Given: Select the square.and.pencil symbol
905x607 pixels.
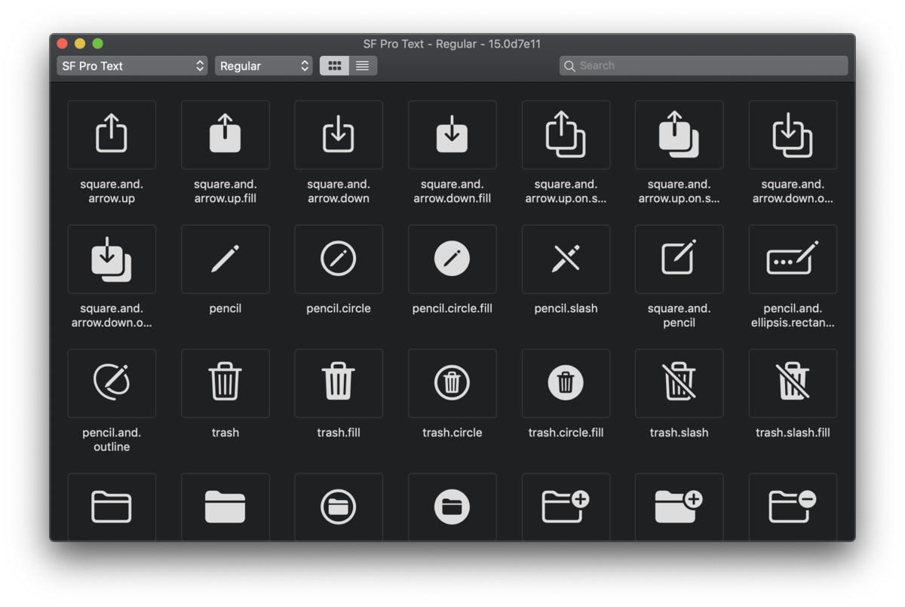Looking at the screenshot, I should click(x=680, y=259).
